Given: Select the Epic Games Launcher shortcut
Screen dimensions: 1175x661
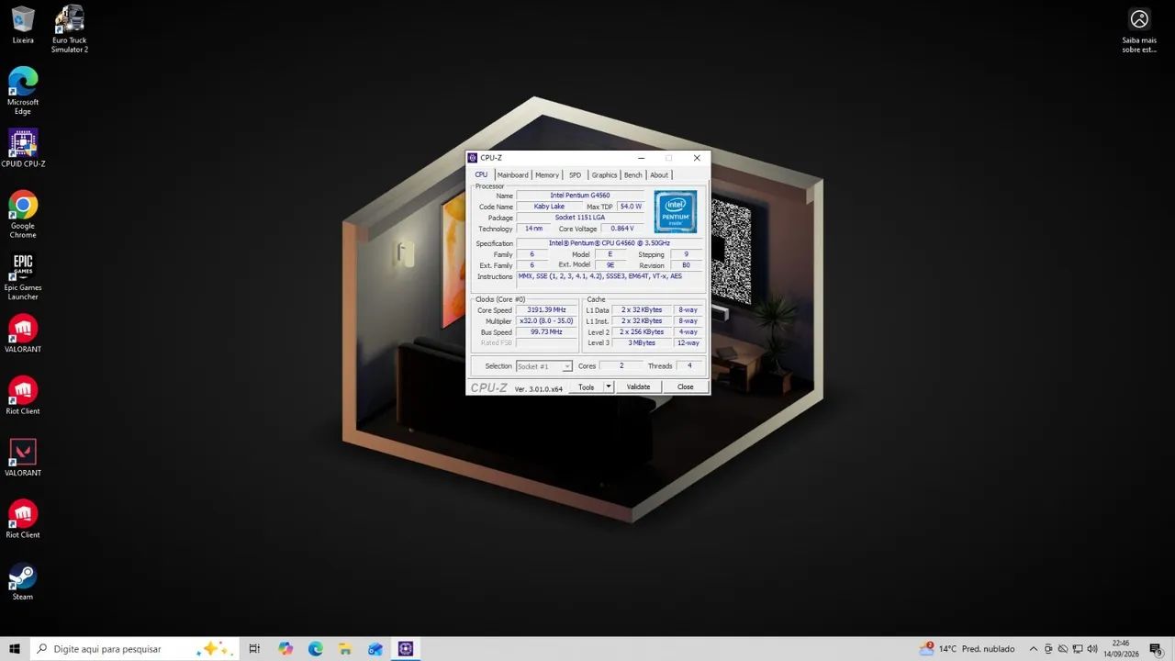Looking at the screenshot, I should point(23,275).
